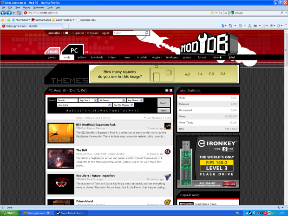Expand the platform chevrons next to PC
This screenshot has height=216, width=288.
[x=87, y=52]
